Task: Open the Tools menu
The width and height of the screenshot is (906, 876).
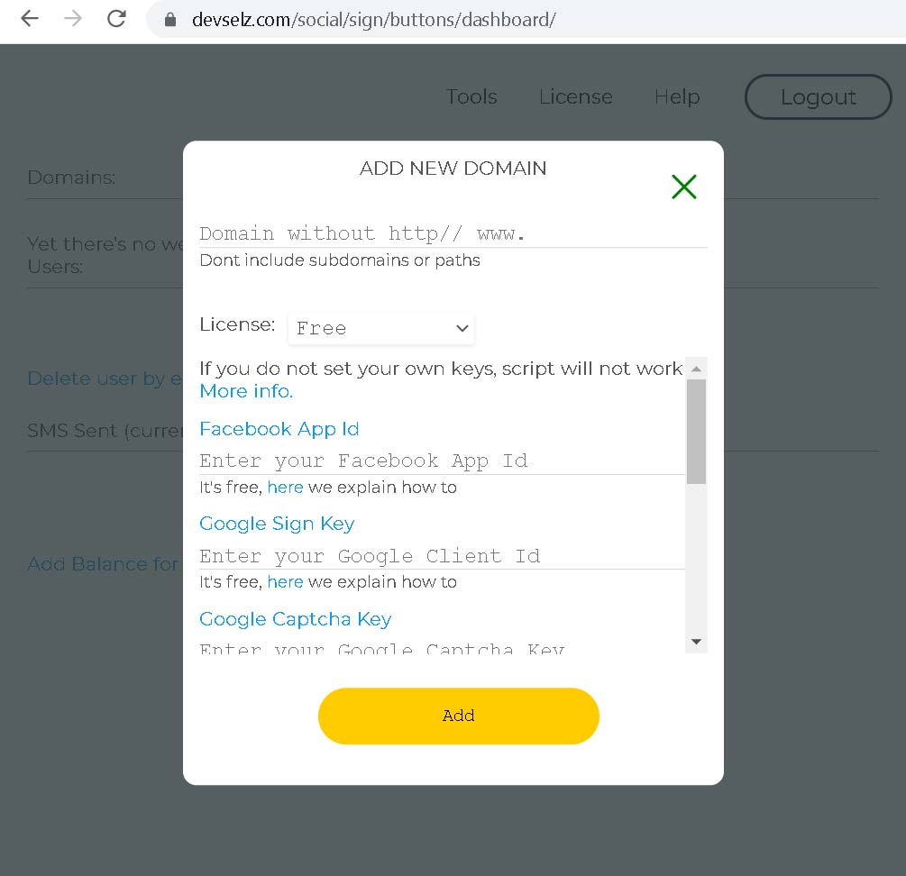Action: tap(471, 96)
